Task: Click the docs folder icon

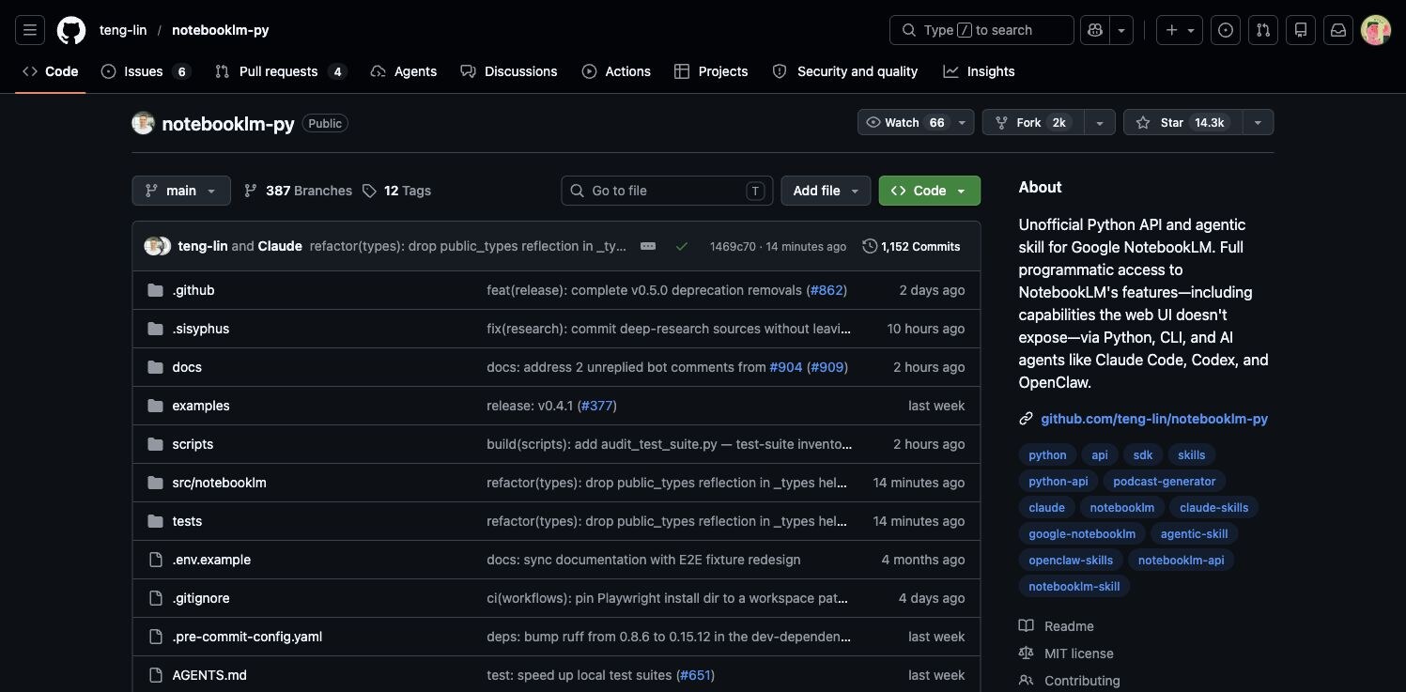Action: click(155, 367)
